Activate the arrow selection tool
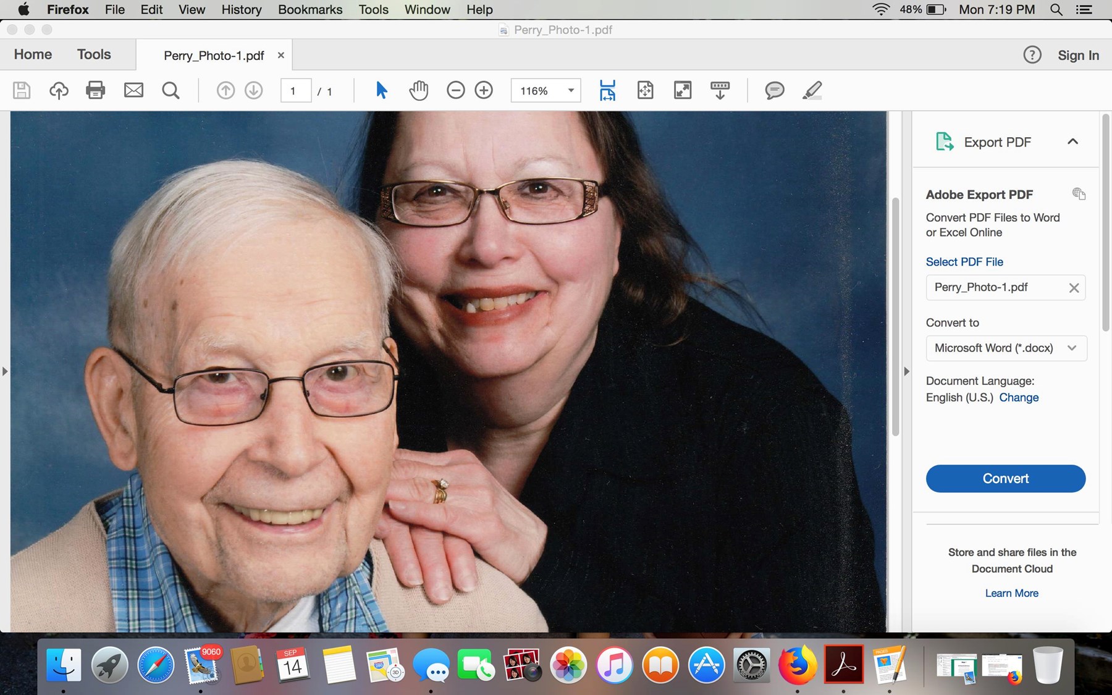This screenshot has height=695, width=1112. tap(381, 90)
